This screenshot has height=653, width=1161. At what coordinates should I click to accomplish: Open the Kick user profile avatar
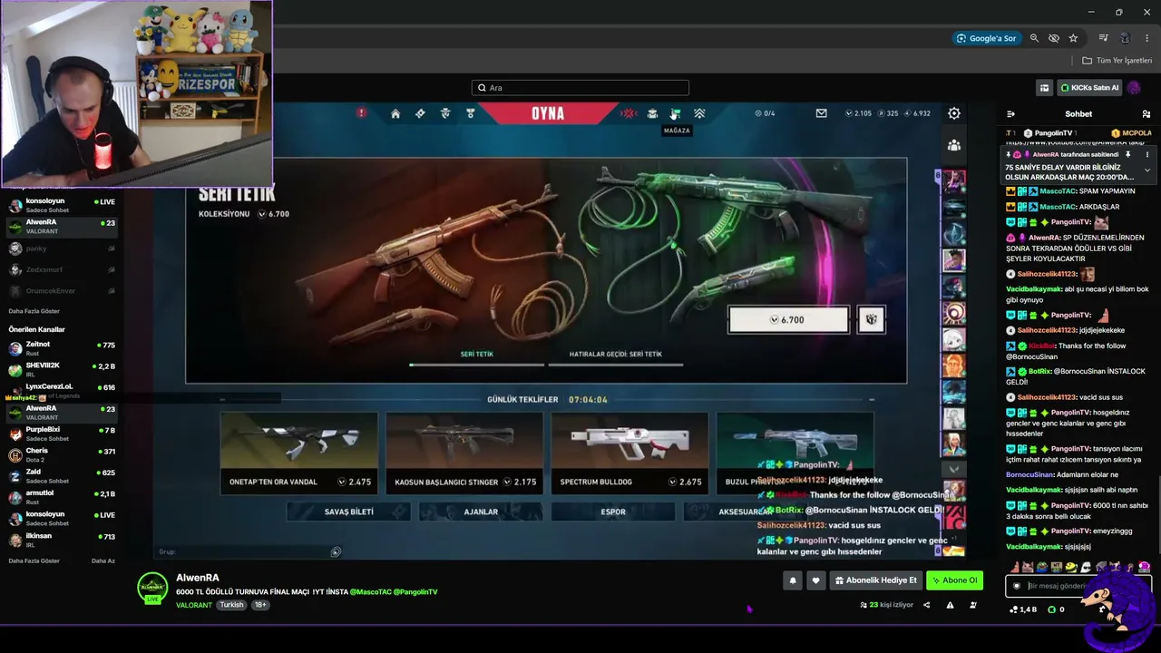pos(1134,88)
